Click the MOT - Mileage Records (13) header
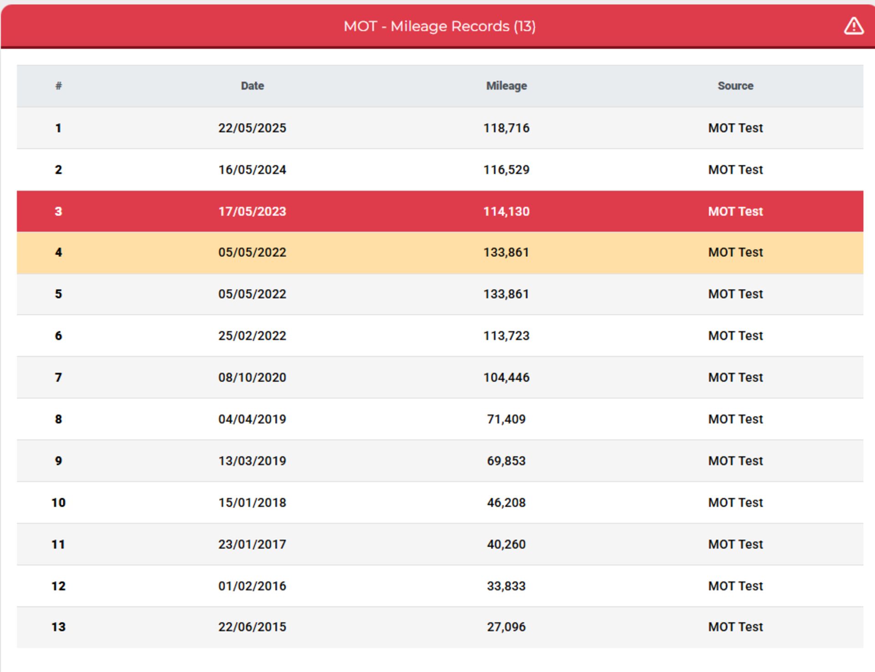This screenshot has width=875, height=672. [439, 26]
